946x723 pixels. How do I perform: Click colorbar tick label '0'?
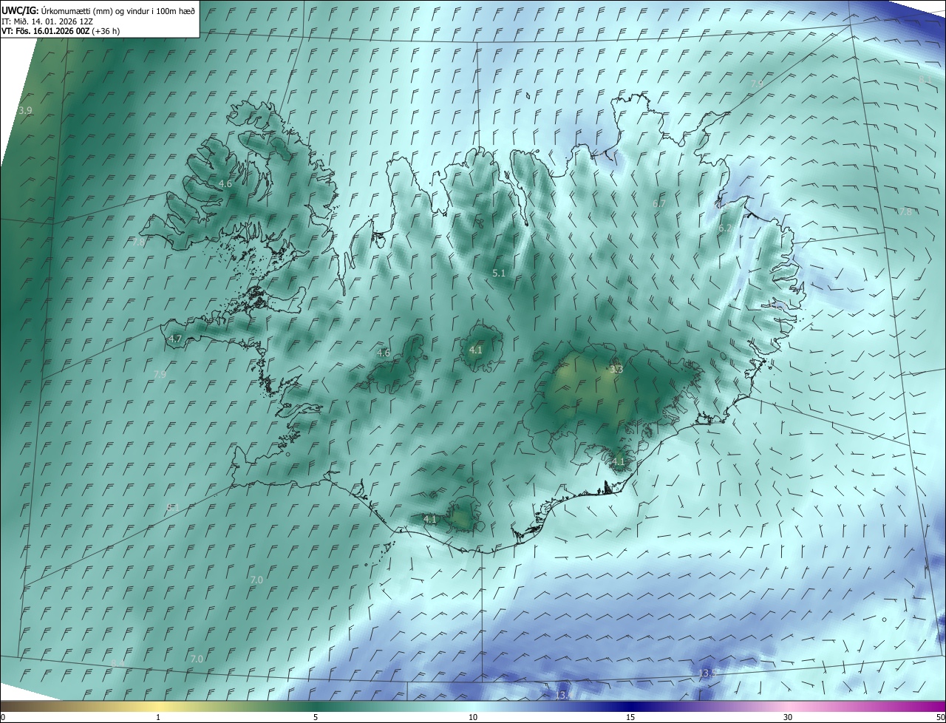[x=3, y=717]
